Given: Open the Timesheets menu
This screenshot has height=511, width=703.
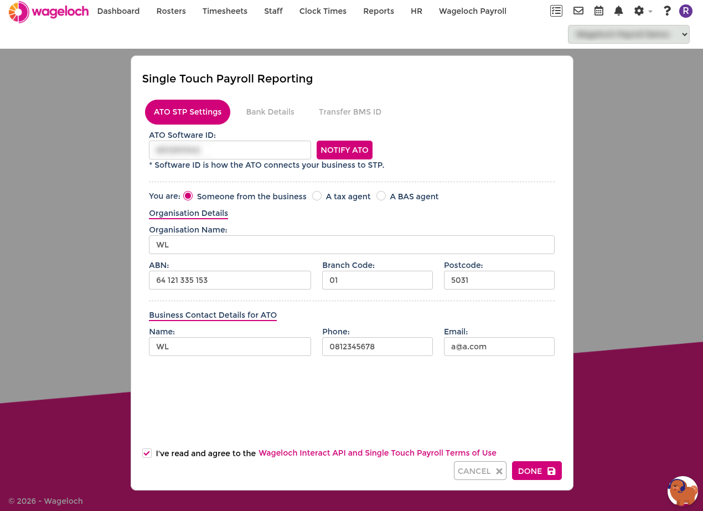Looking at the screenshot, I should click(x=225, y=11).
